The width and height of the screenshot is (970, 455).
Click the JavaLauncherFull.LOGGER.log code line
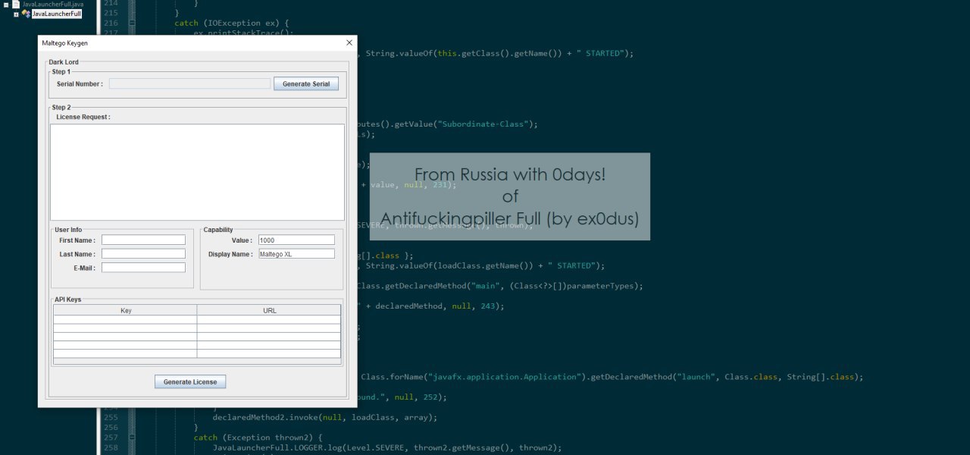tap(387, 447)
